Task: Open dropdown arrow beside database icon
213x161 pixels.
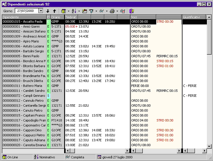Action: 69,11
